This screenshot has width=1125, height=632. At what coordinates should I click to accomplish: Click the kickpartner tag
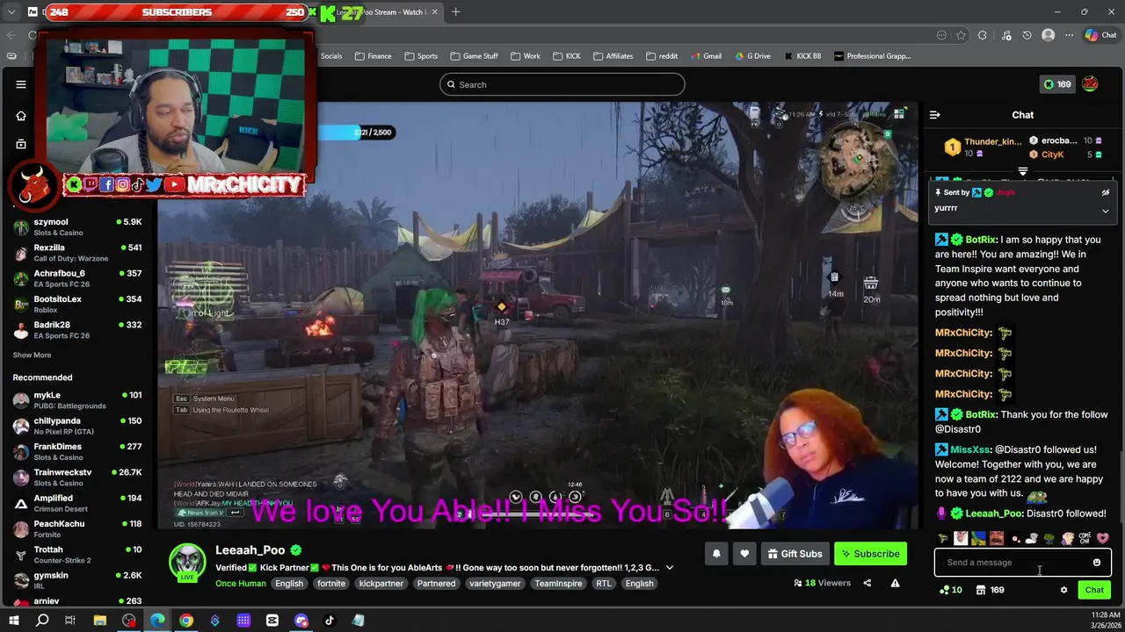pyautogui.click(x=381, y=584)
